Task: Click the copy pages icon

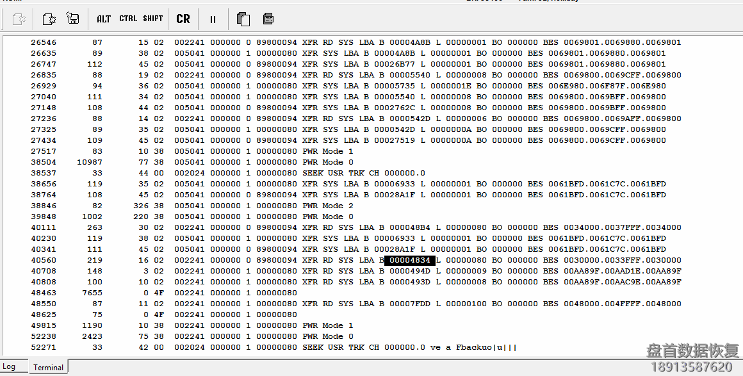Action: click(243, 19)
